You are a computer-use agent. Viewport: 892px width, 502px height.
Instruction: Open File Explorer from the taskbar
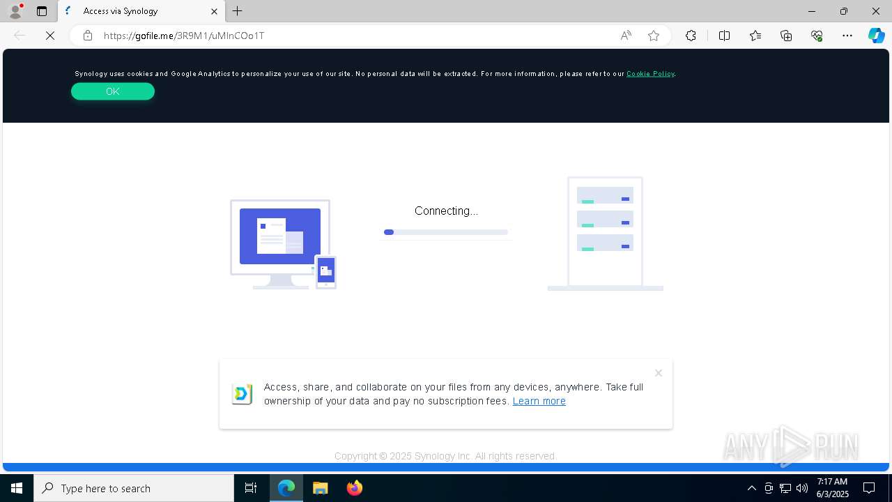pos(321,488)
